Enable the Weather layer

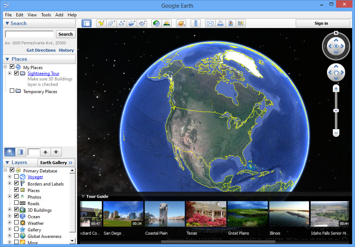pos(16,223)
